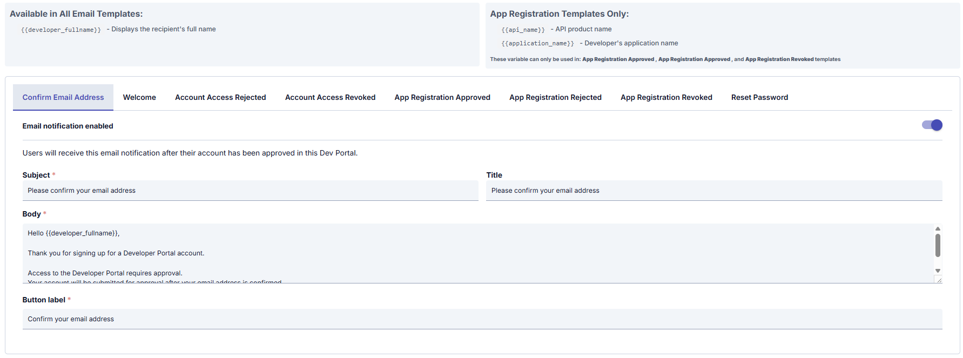Click the Body scrollbar down arrow
This screenshot has height=358, width=963.
point(938,271)
